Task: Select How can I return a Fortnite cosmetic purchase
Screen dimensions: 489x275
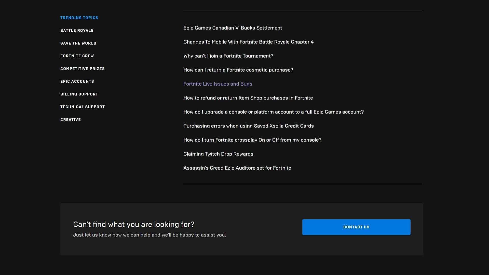Action: coord(238,70)
